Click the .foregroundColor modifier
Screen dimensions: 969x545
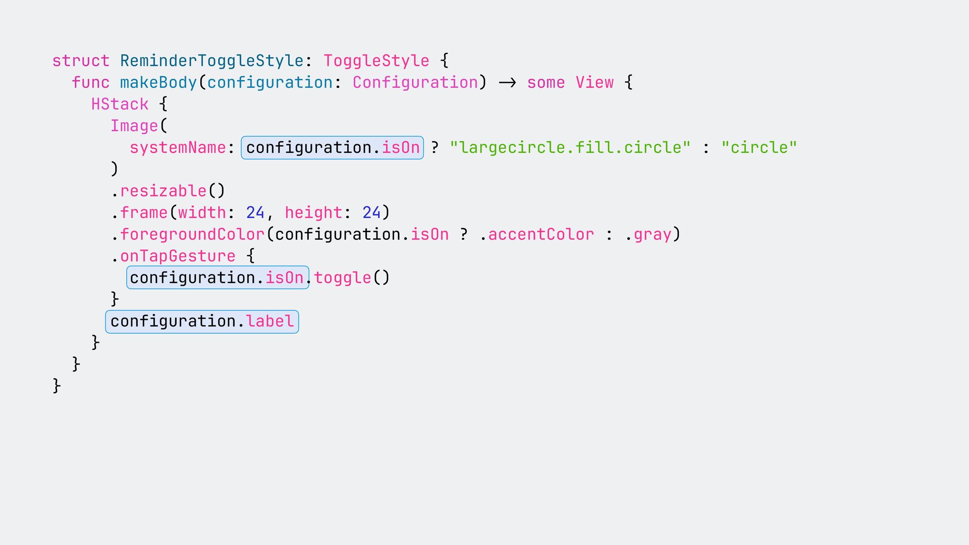(x=188, y=234)
